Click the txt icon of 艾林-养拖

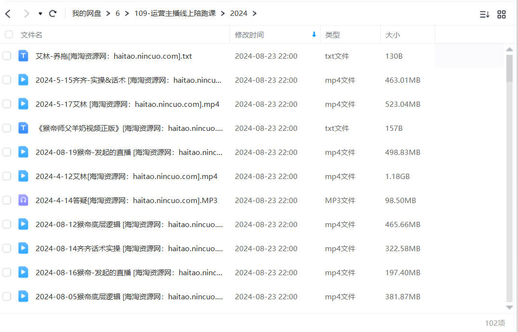pos(23,56)
